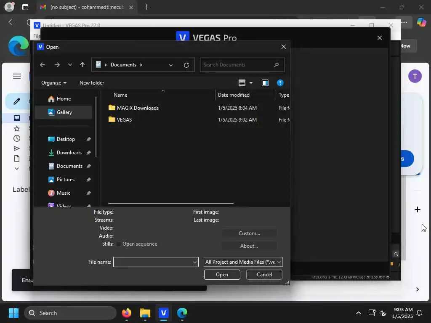
Task: Enable the Open sequence checkbox
Action: click(x=119, y=244)
